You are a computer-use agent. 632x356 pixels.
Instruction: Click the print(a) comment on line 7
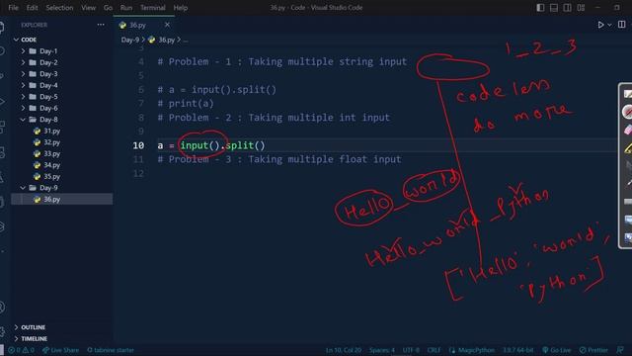[x=186, y=104]
